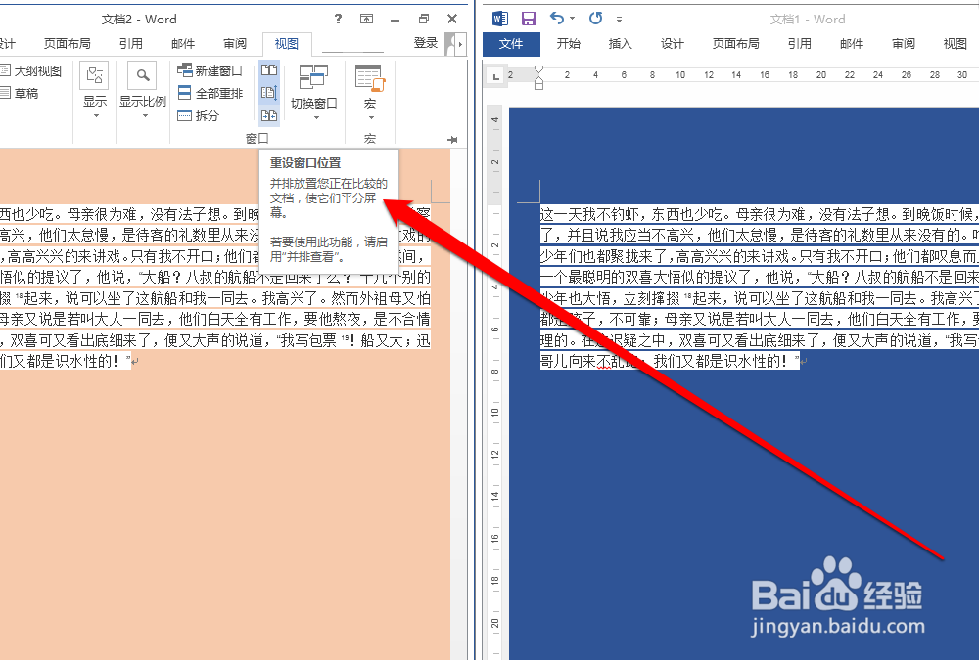Open 视图 tab in 文档1 window
This screenshot has width=979, height=660.
pos(955,44)
